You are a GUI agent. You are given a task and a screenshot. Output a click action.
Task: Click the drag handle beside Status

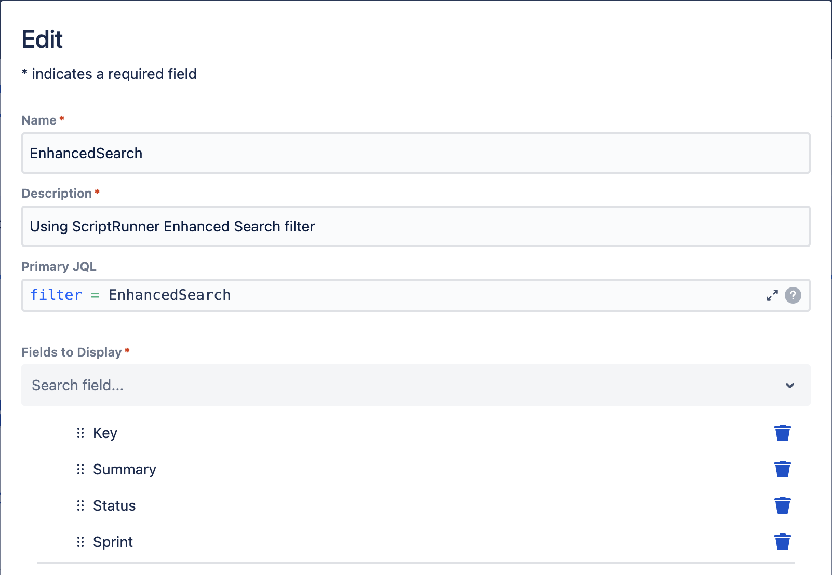[80, 505]
